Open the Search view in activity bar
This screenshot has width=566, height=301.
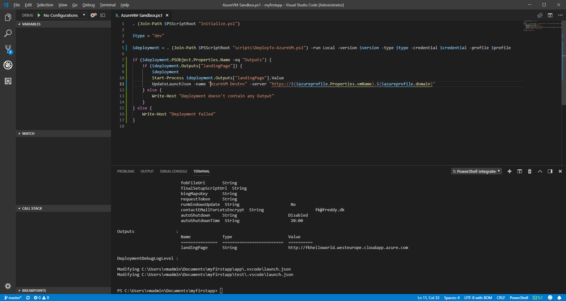[8, 33]
